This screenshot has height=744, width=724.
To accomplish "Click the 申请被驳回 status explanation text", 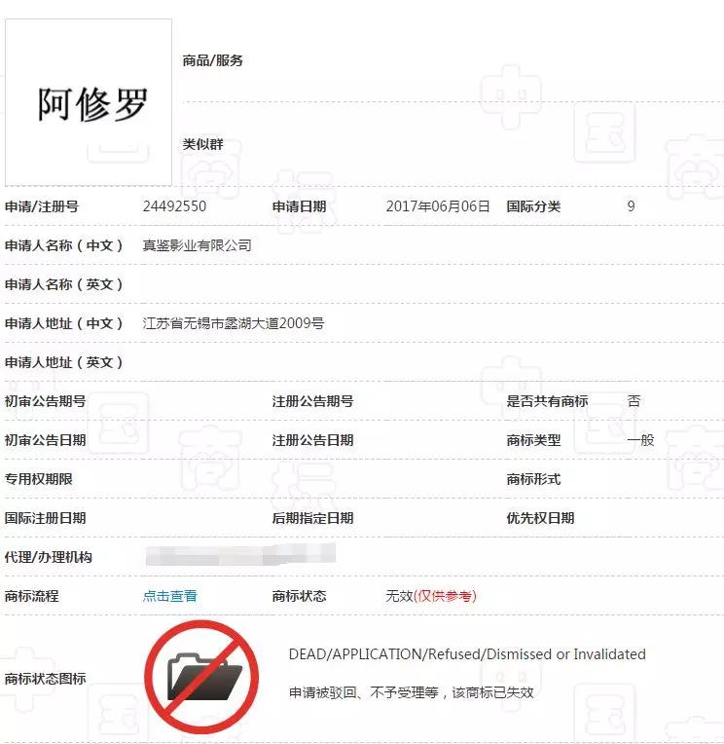I will click(411, 693).
